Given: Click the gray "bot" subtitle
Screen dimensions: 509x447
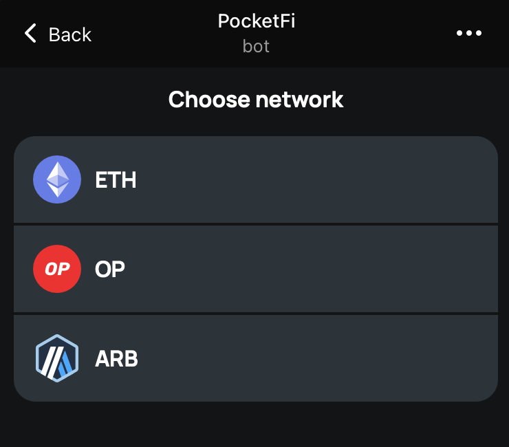Looking at the screenshot, I should pos(256,47).
